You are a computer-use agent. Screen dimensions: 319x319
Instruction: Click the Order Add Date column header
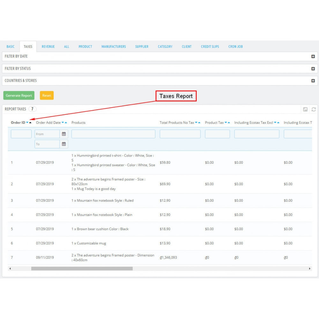pos(48,122)
